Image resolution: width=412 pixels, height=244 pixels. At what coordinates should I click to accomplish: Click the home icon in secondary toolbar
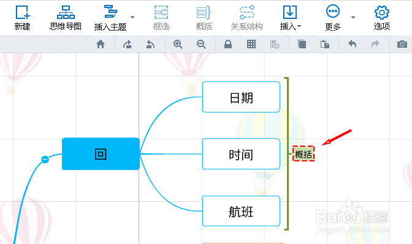click(101, 44)
